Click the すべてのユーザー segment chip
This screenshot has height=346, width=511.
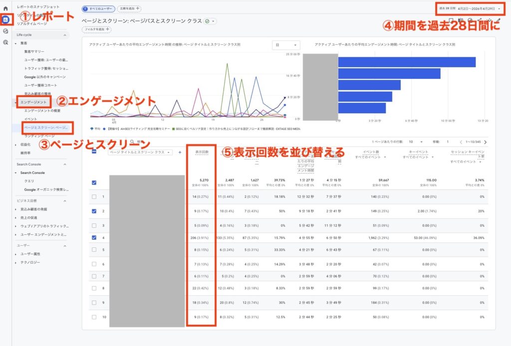pos(98,9)
